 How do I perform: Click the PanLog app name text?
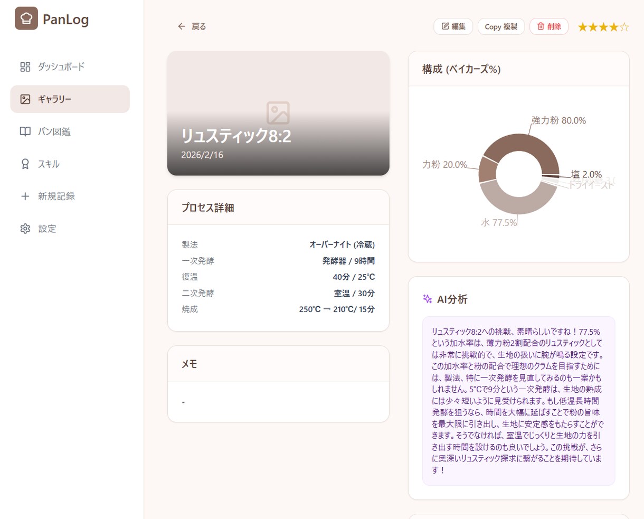[65, 20]
